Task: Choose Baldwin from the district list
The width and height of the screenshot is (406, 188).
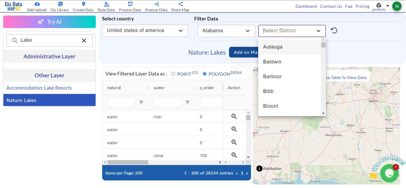Action: (x=272, y=62)
